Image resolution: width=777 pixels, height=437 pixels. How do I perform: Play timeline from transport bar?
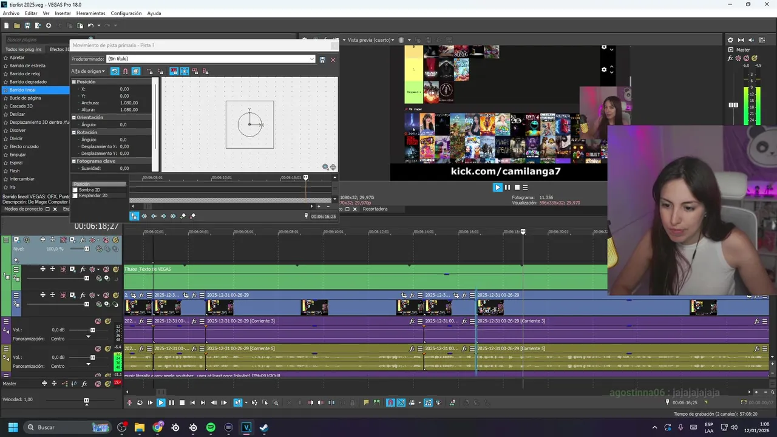(161, 403)
